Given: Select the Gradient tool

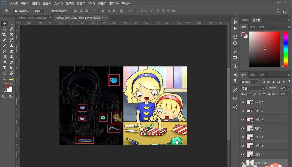Looking at the screenshot, I should coord(4,57).
